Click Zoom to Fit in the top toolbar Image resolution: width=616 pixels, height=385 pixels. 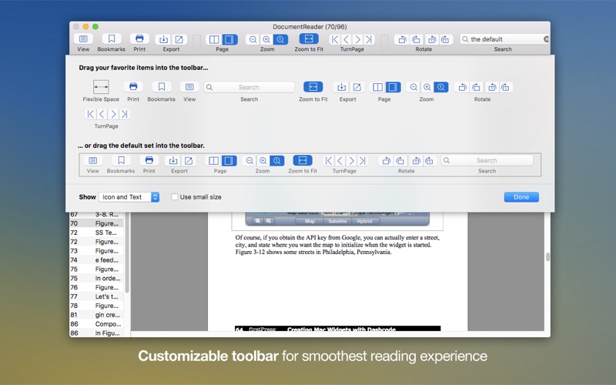click(308, 39)
